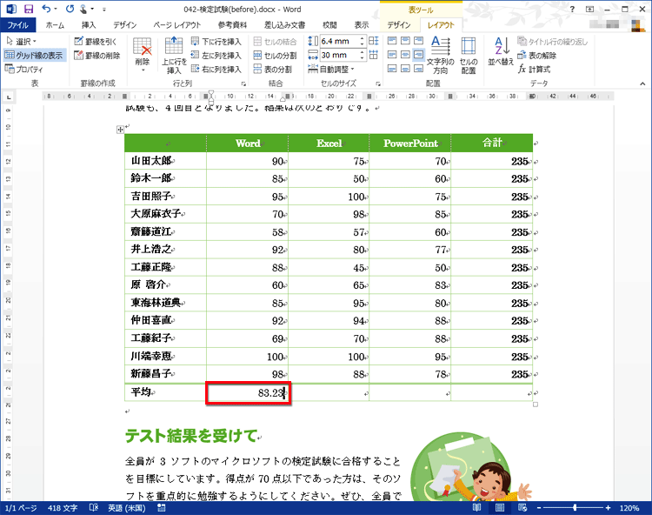The height and width of the screenshot is (515, 652).
Task: Click the Touch/Mouse mode icon
Action: click(x=83, y=9)
